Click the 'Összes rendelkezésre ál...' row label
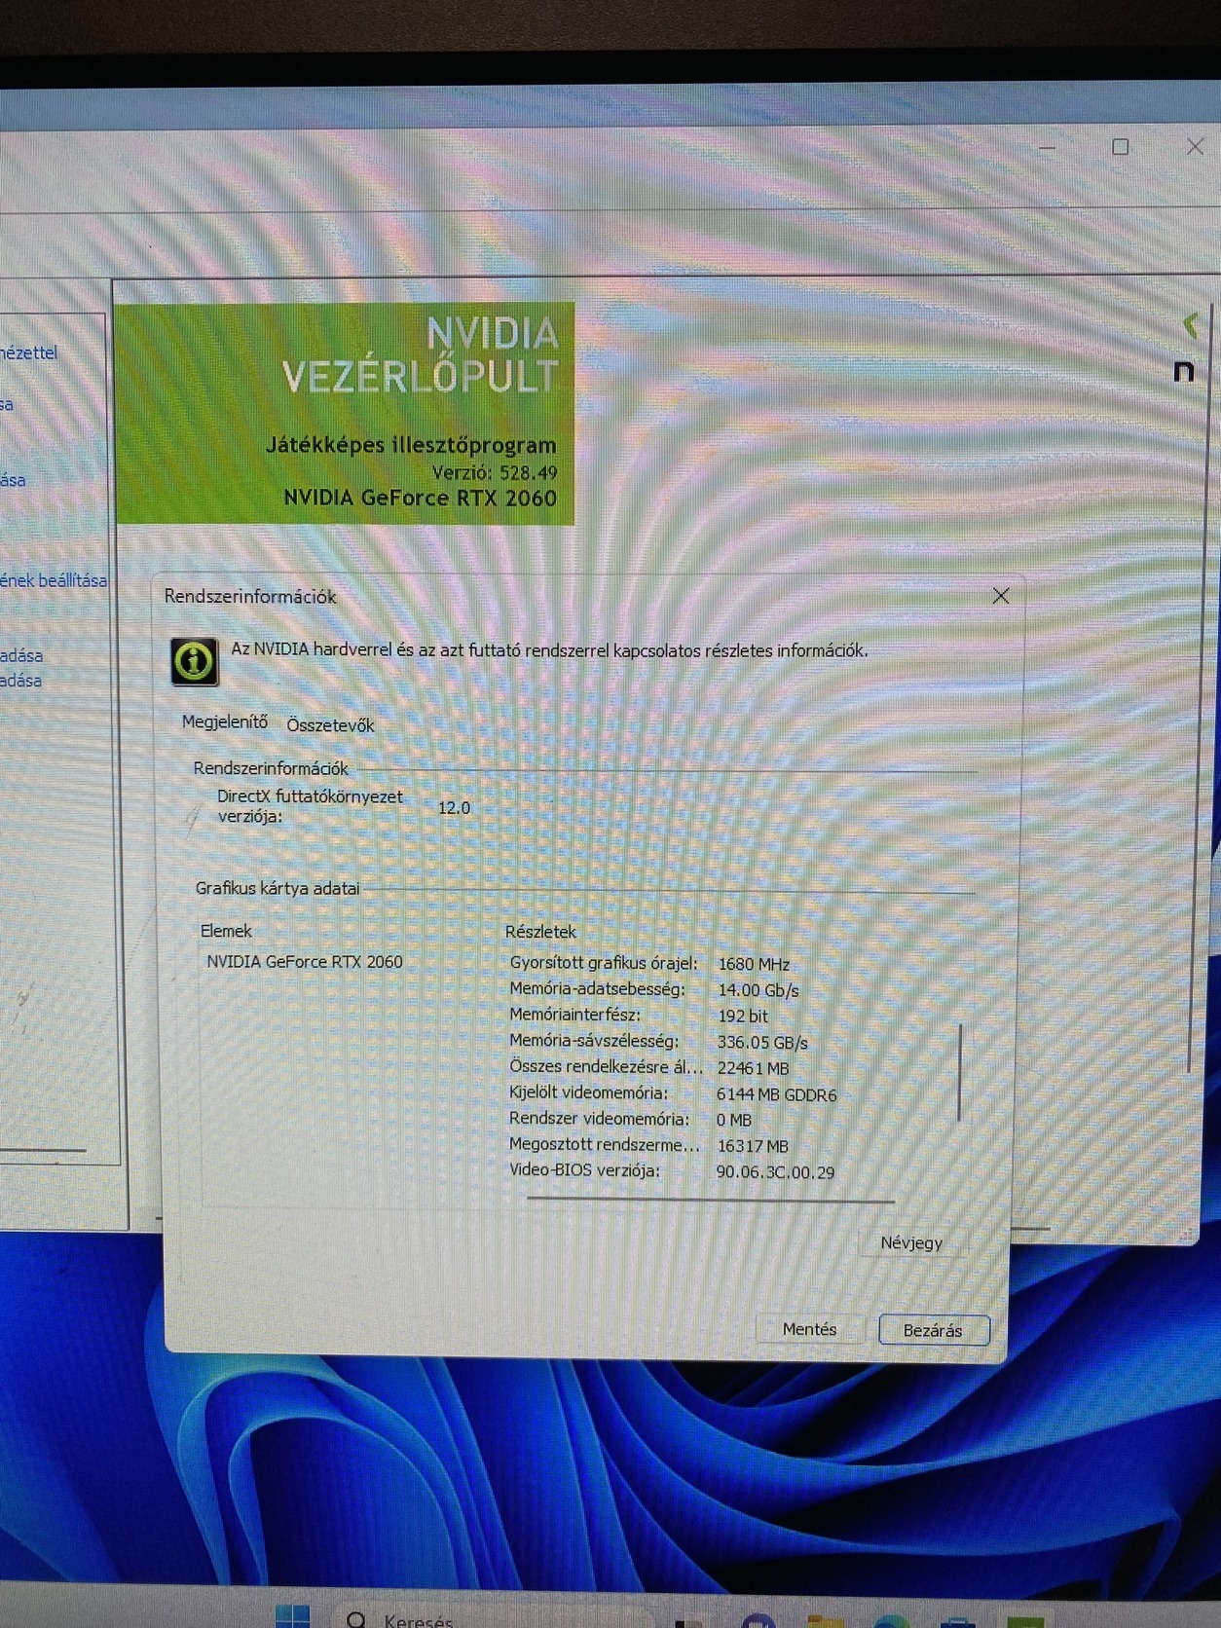 (606, 1067)
